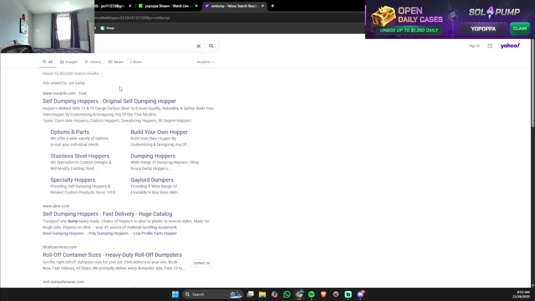Click the www.rouramh.com ad URL

pyautogui.click(x=59, y=93)
